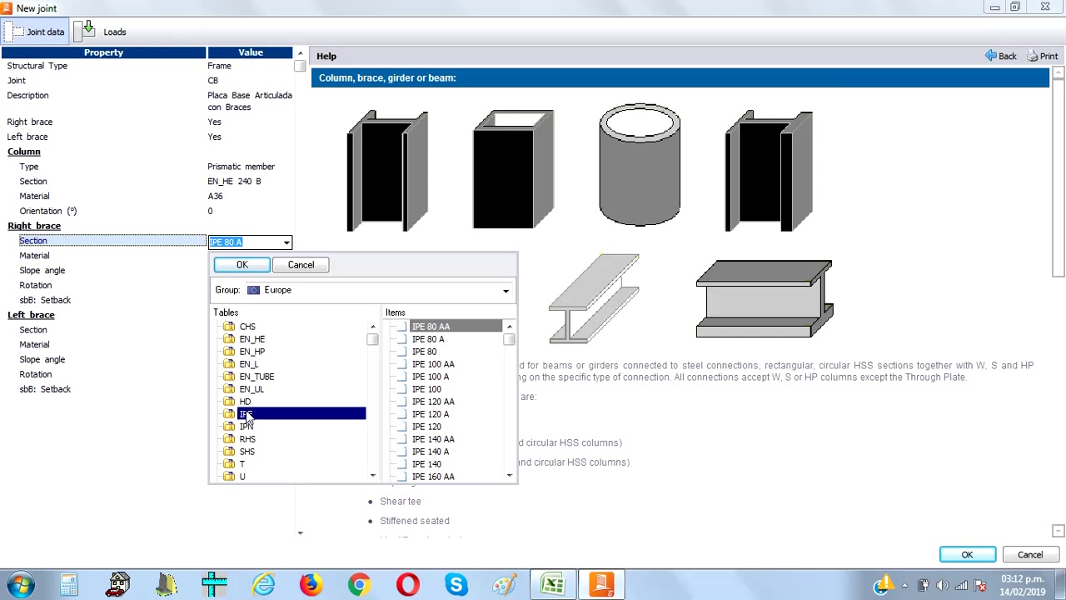
Task: Click the Column section value EN_HE 240 B
Action: coord(234,182)
